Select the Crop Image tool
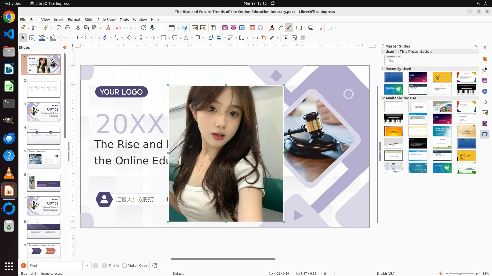The width and height of the screenshot is (492, 276). coord(264,38)
